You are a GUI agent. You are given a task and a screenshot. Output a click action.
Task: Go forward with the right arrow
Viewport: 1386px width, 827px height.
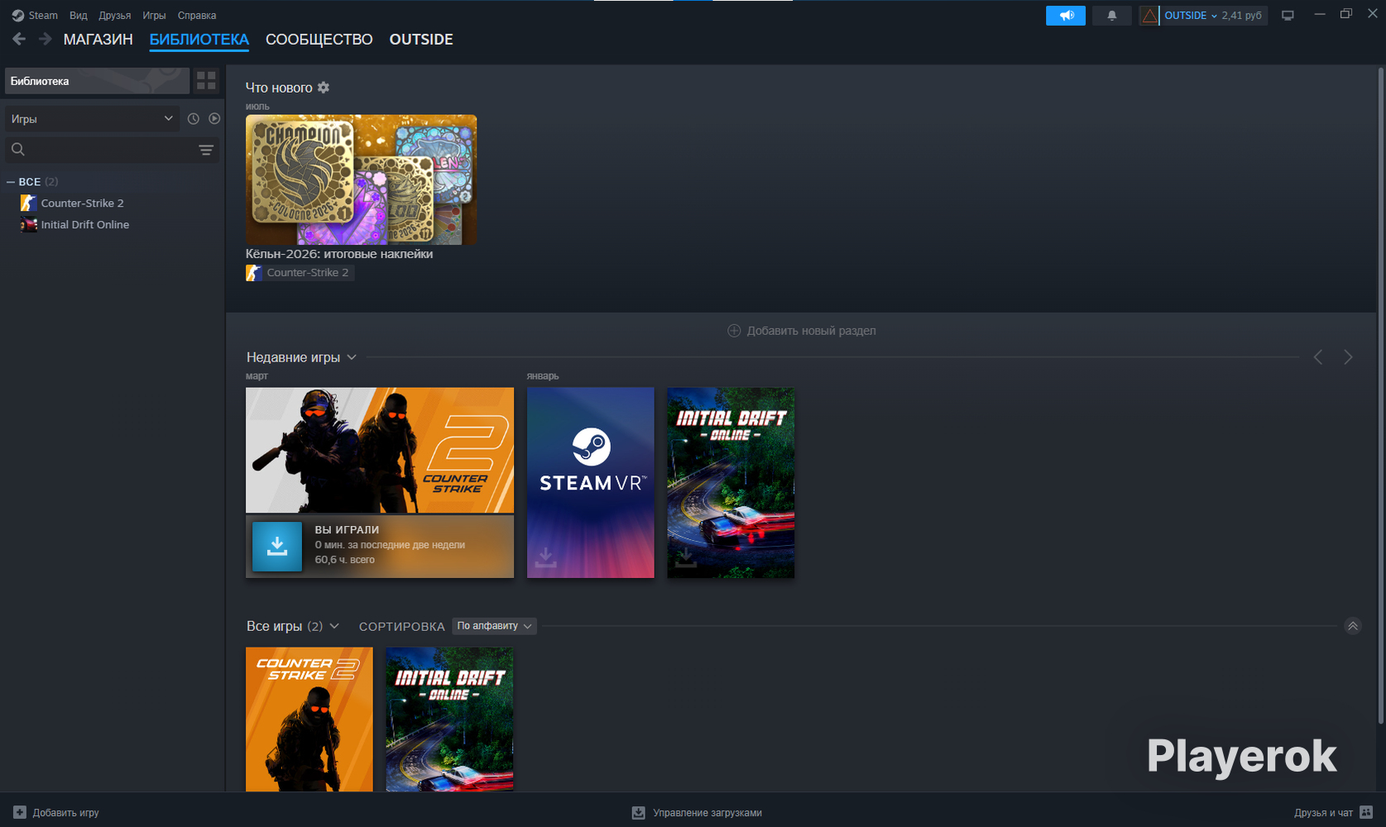45,39
